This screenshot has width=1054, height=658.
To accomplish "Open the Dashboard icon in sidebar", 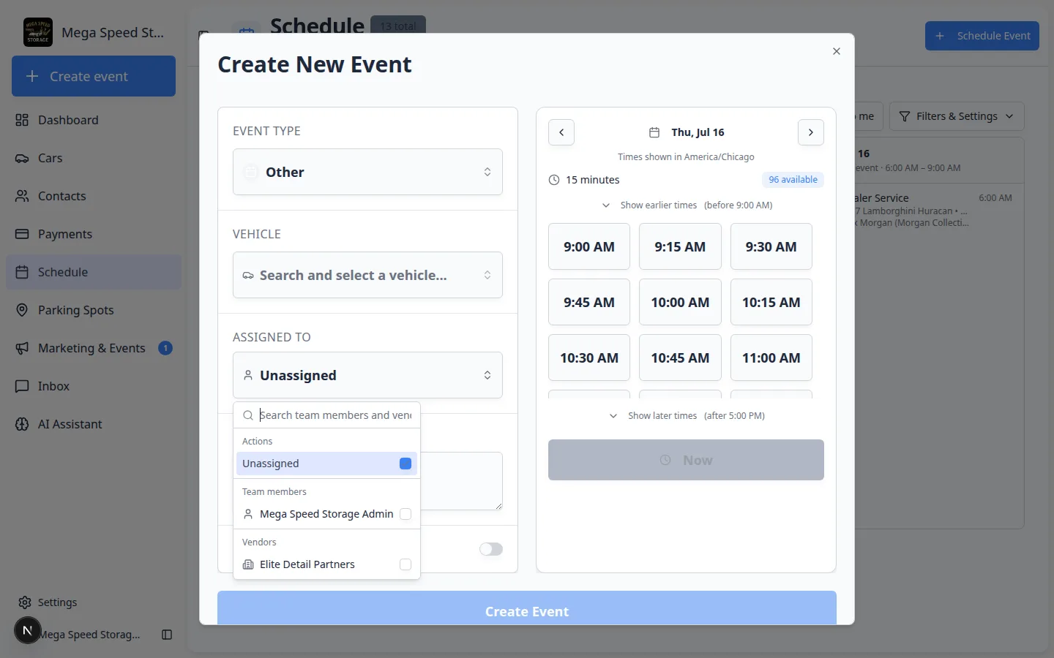I will 23,120.
